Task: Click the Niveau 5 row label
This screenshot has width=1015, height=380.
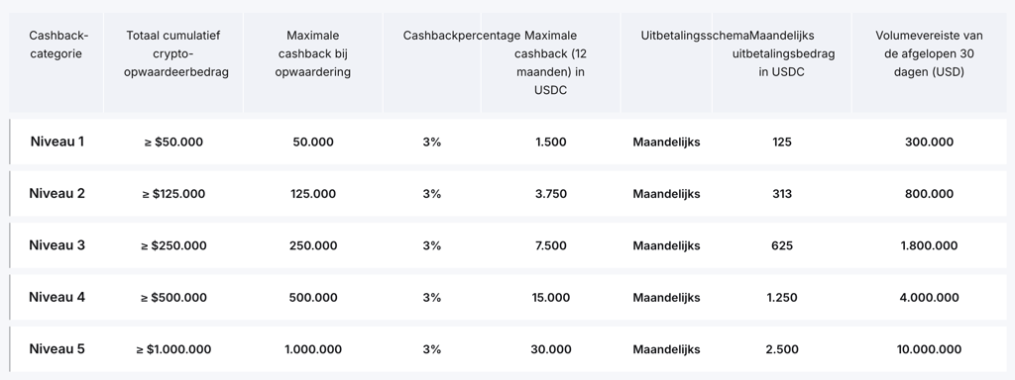Action: (56, 348)
